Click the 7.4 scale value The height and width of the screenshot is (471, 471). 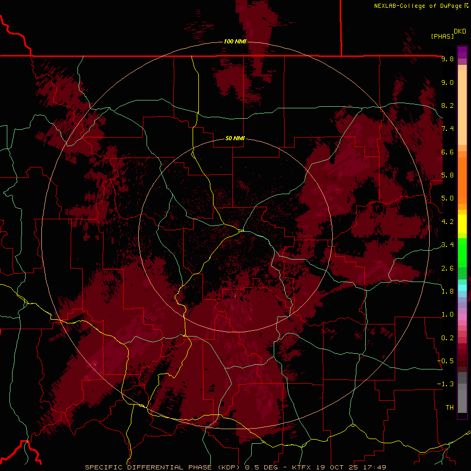(x=447, y=129)
